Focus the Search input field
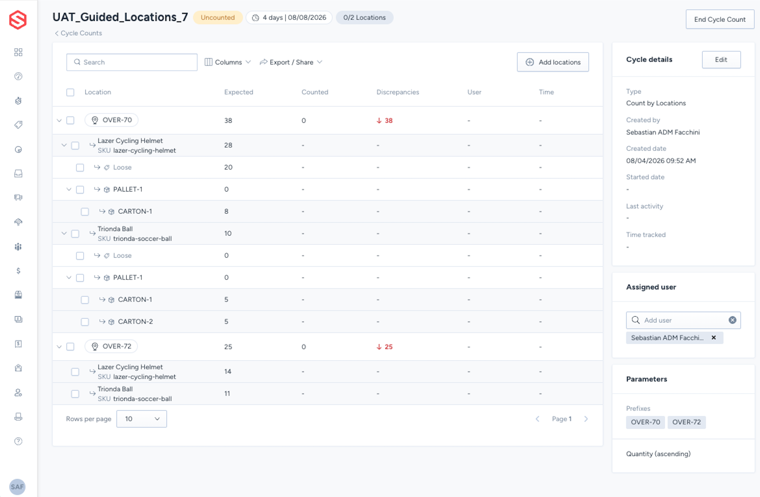 132,62
